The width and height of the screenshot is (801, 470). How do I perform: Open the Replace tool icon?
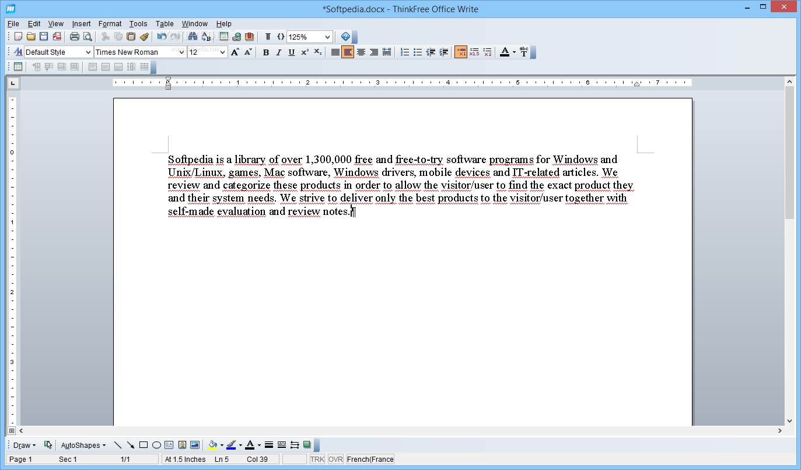point(206,37)
